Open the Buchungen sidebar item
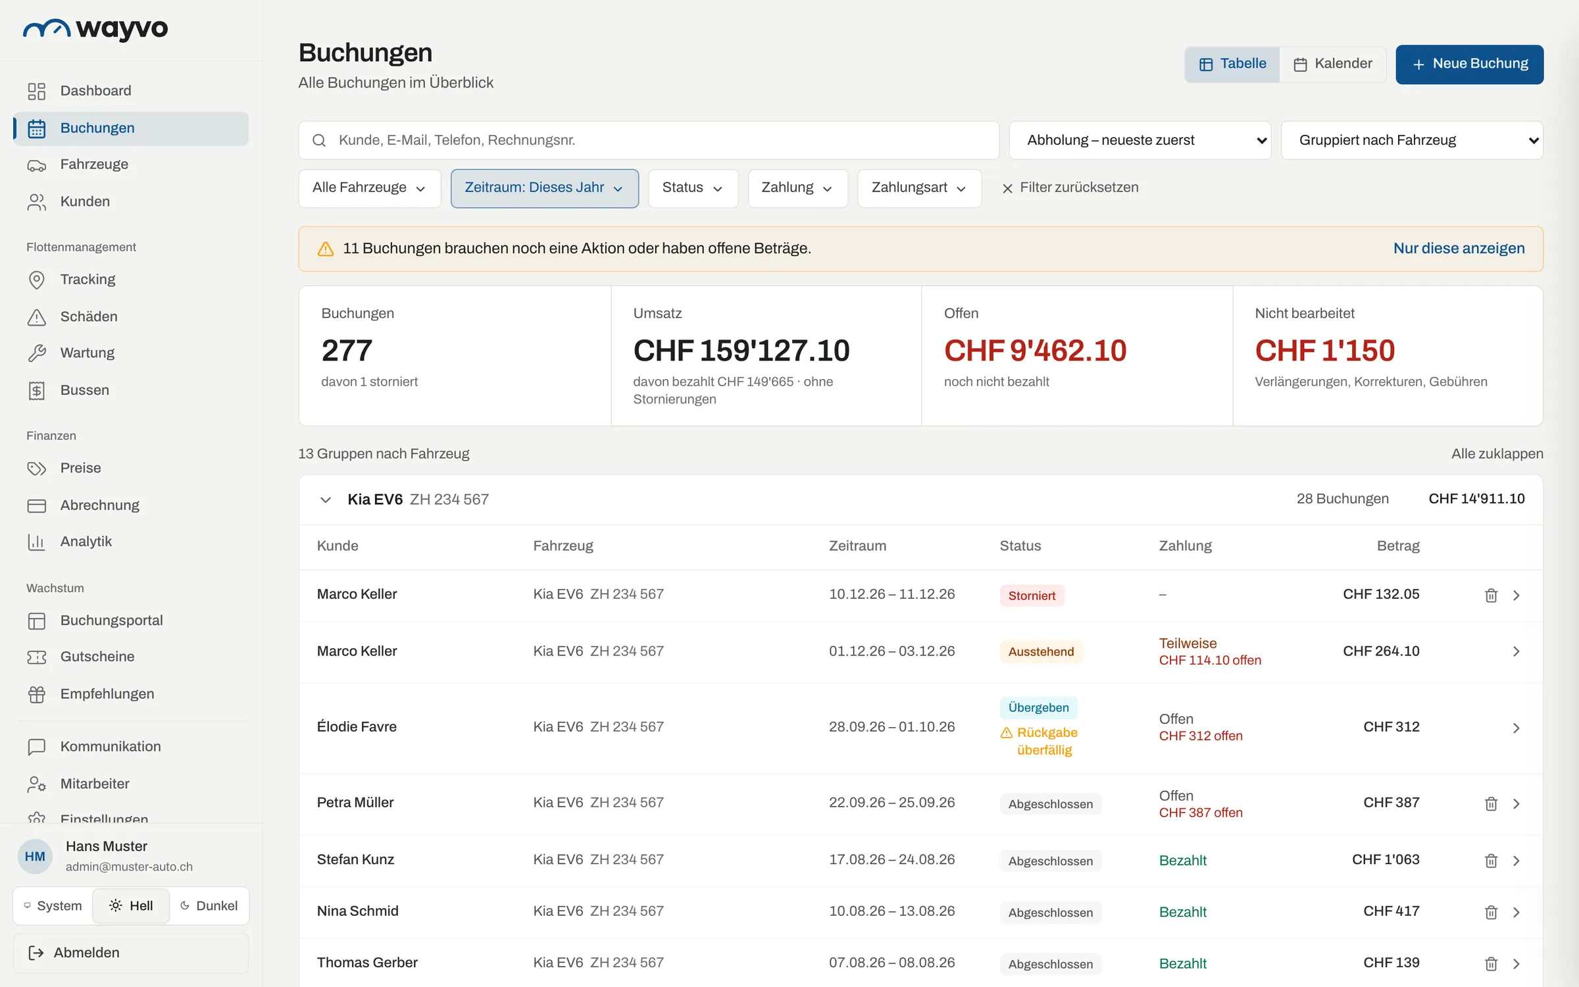The height and width of the screenshot is (987, 1579). pos(131,128)
